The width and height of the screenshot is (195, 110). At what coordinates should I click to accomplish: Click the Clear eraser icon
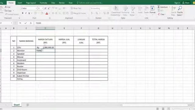point(159,14)
